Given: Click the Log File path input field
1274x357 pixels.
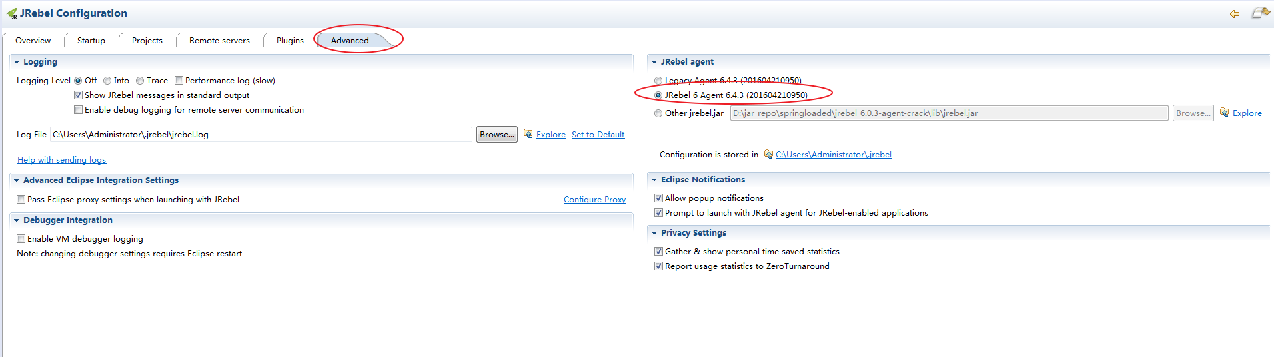Looking at the screenshot, I should coord(261,135).
